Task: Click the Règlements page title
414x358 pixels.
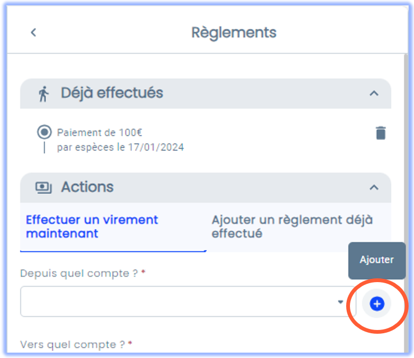Action: coord(234,33)
